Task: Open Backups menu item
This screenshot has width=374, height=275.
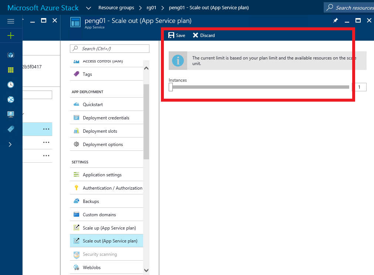Action: (107, 201)
